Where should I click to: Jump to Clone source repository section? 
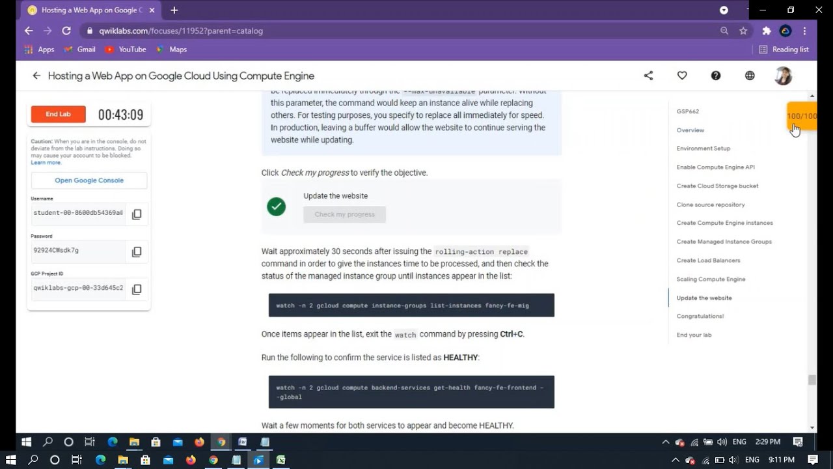[x=710, y=205]
